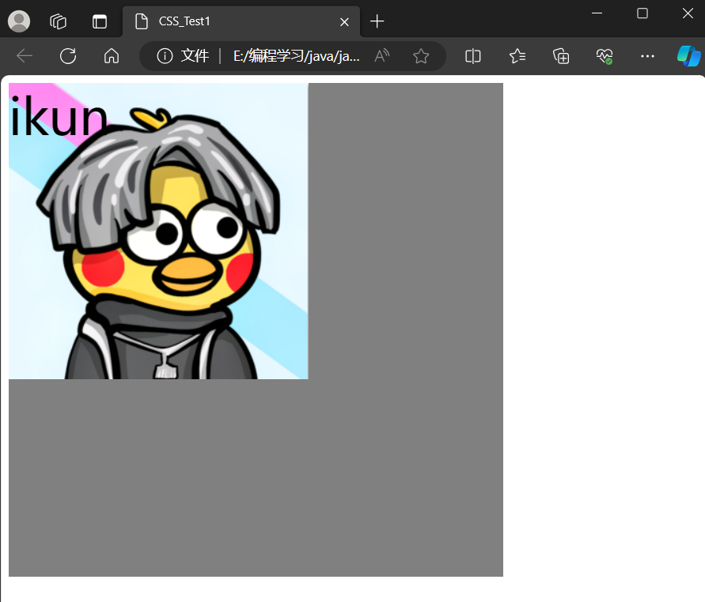Go back with the back arrow
This screenshot has height=602, width=705.
click(25, 56)
